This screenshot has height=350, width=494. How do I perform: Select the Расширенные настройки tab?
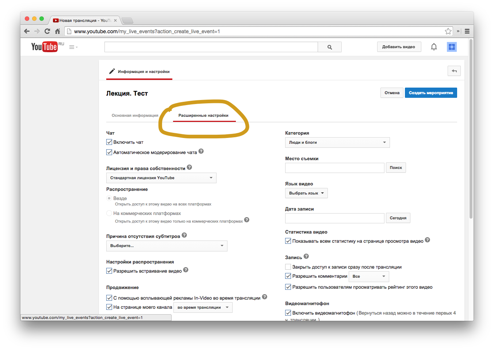pos(203,115)
